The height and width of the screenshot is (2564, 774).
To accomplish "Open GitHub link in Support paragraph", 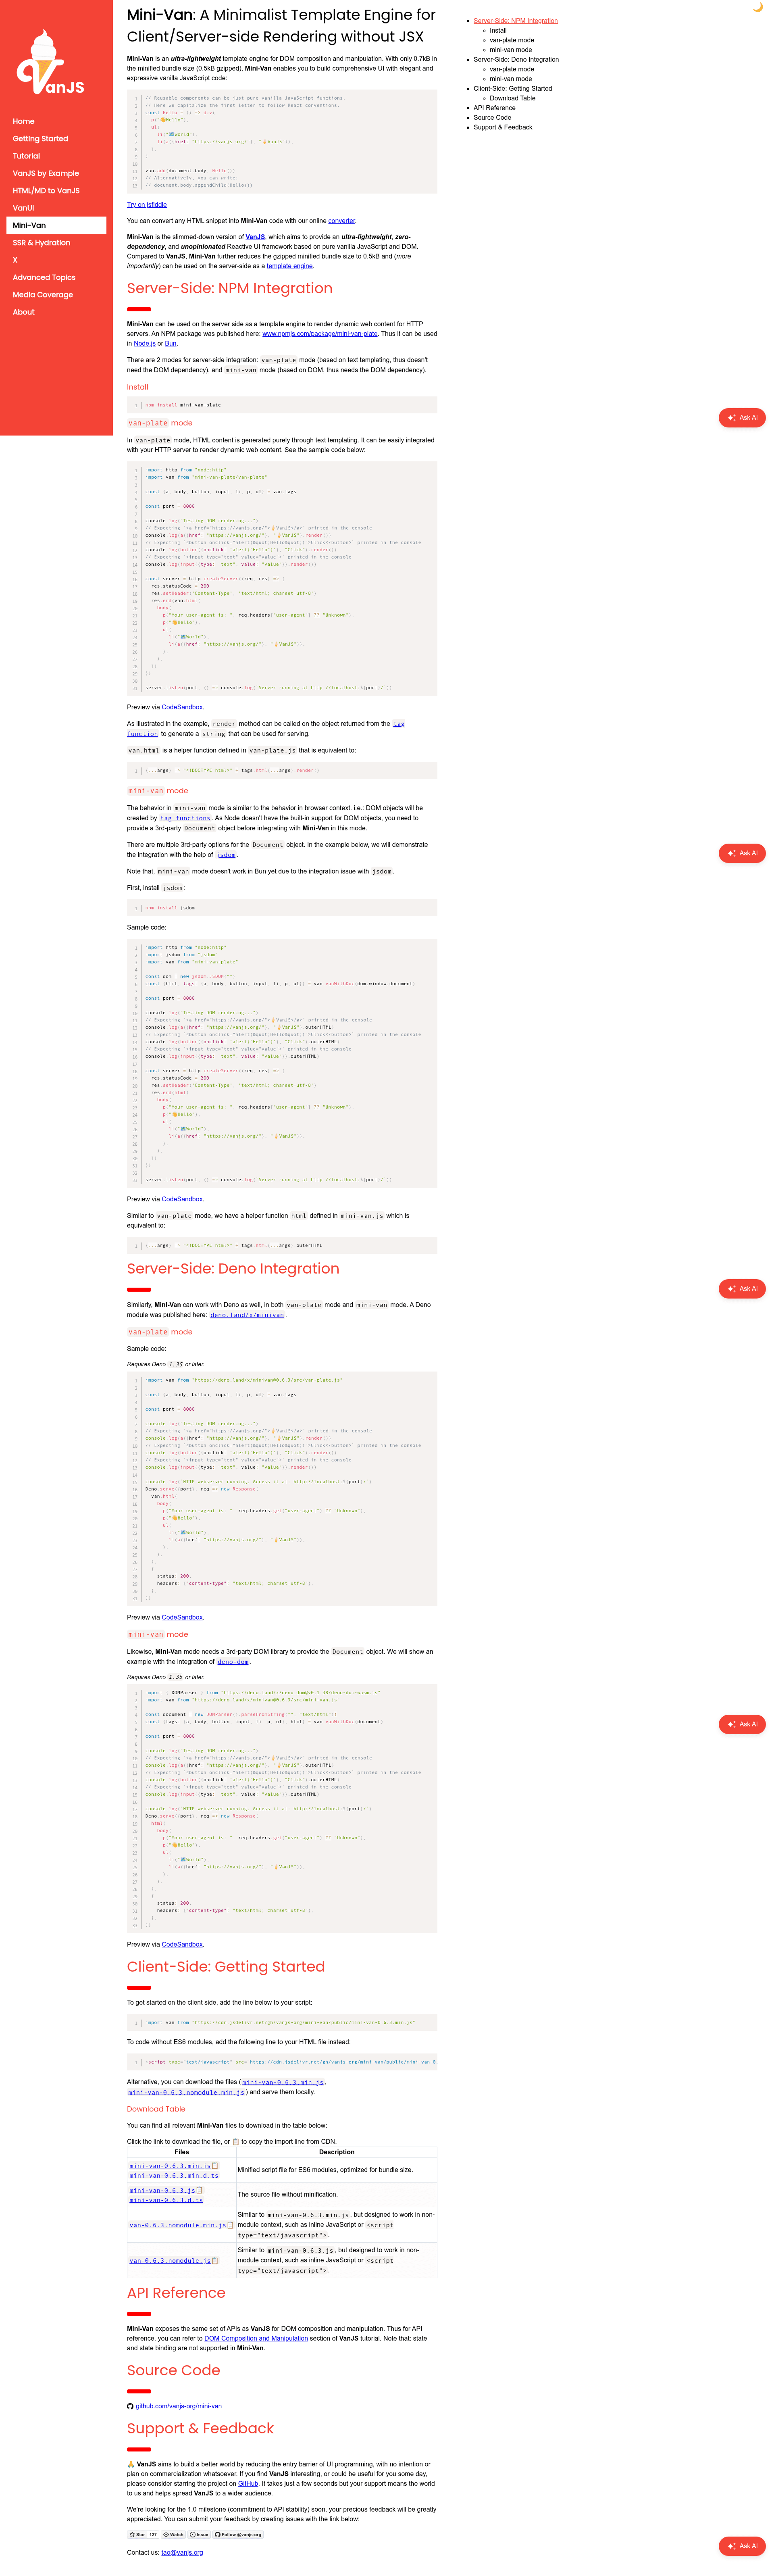I will tap(248, 2483).
